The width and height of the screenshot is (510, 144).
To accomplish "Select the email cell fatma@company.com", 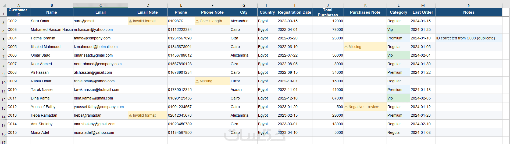I will click(x=101, y=38).
